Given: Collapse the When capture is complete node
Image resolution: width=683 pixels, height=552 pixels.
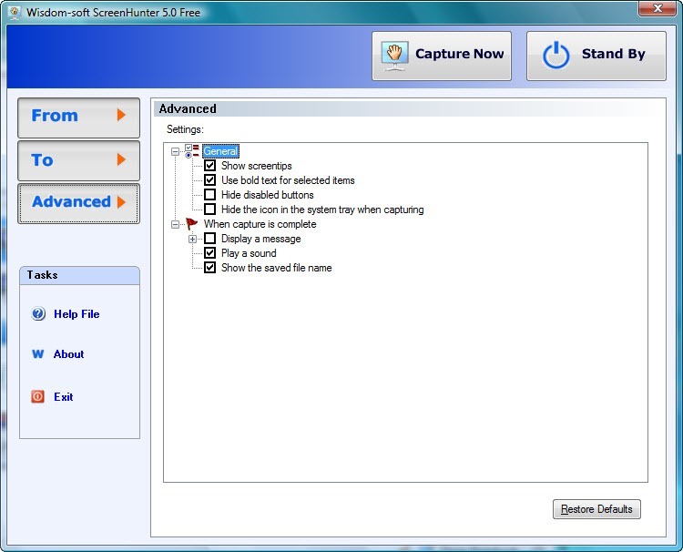Looking at the screenshot, I should 176,224.
